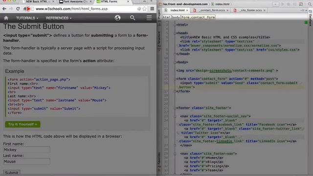Click the project folder breadcrumb loc.front-end-development.com
The height and width of the screenshot is (176, 313).
coord(183,4)
